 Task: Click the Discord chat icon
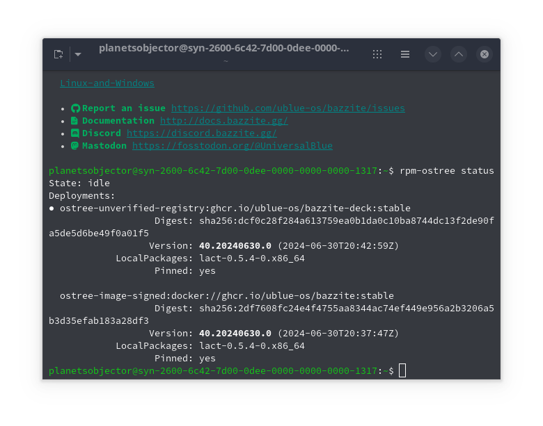[x=74, y=133]
